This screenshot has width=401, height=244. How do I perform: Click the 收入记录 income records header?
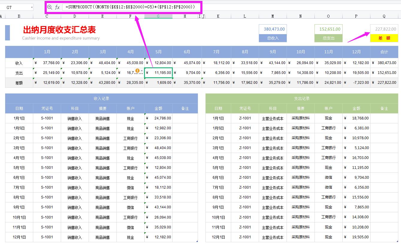coord(102,98)
